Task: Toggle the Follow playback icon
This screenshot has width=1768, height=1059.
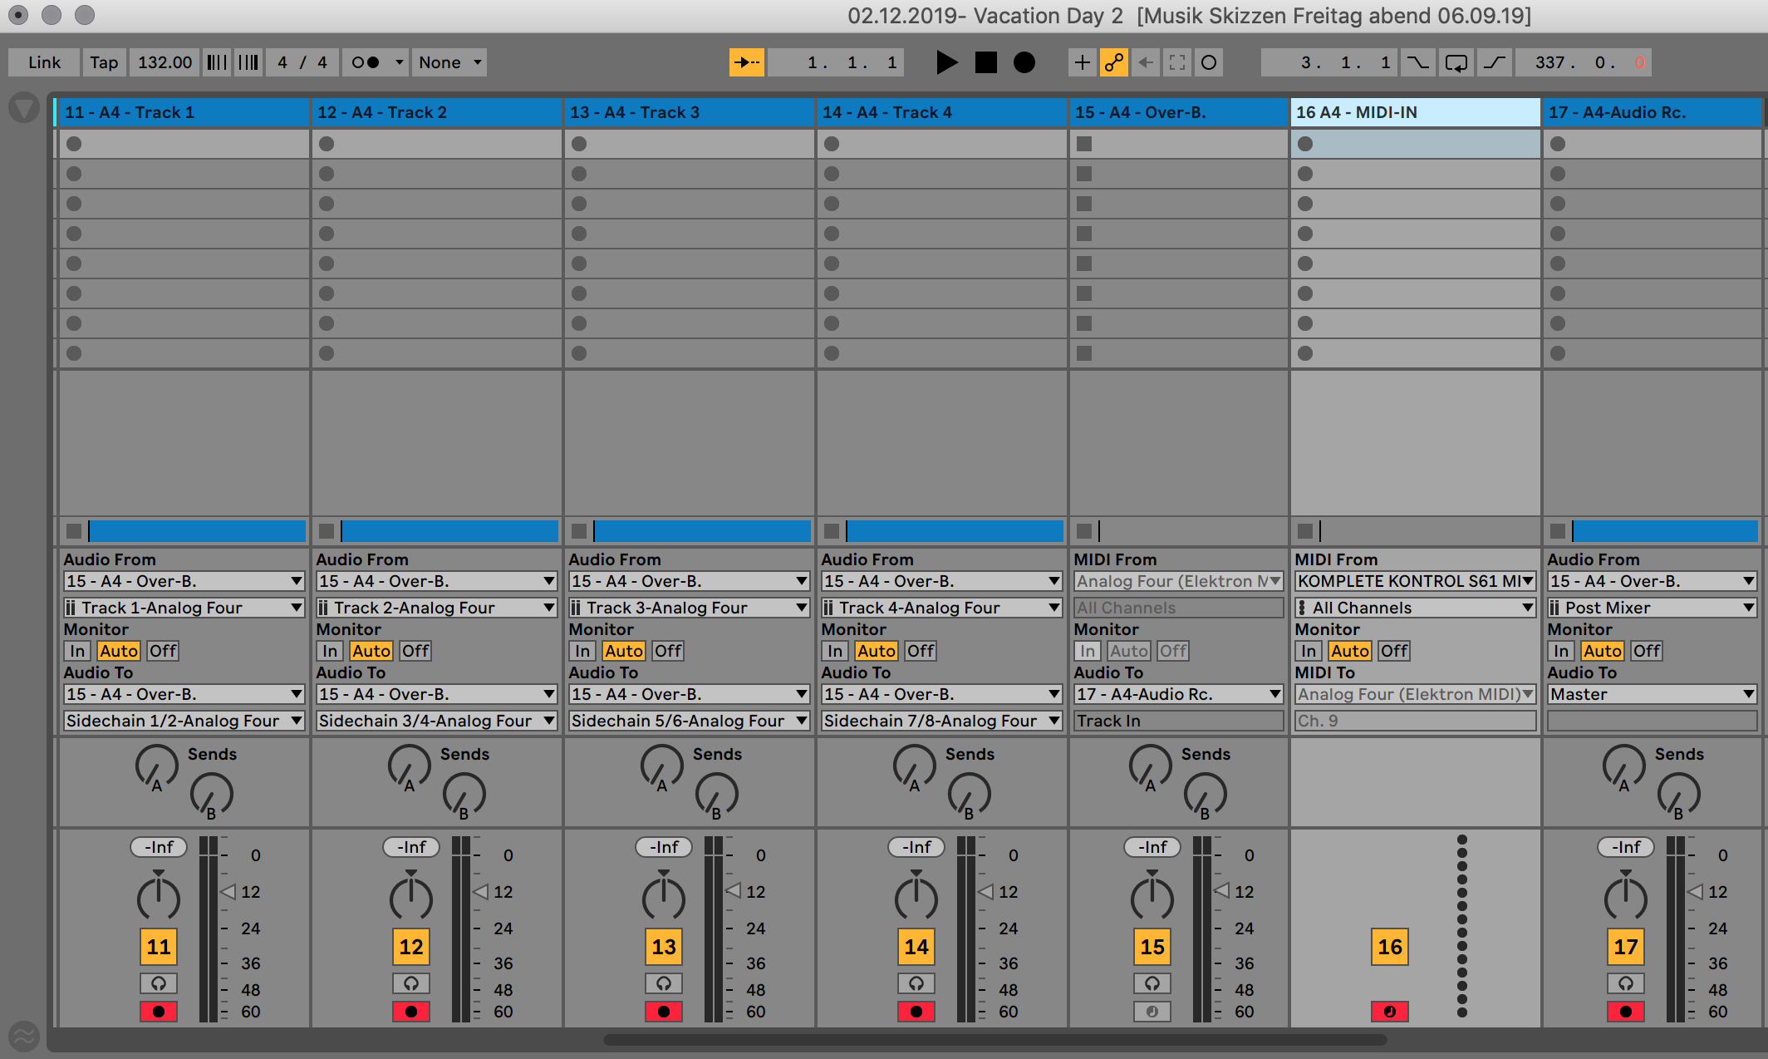Action: click(x=746, y=62)
